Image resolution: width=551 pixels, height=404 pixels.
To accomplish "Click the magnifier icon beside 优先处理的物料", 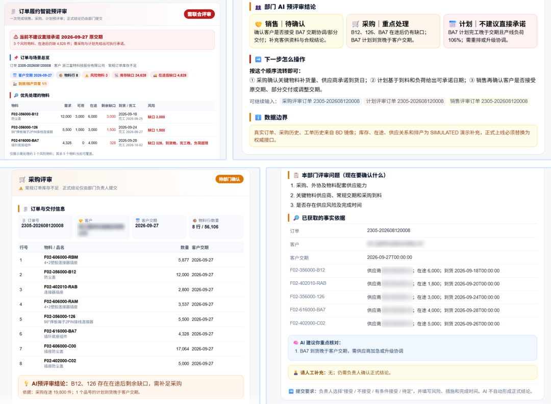I will (x=16, y=95).
